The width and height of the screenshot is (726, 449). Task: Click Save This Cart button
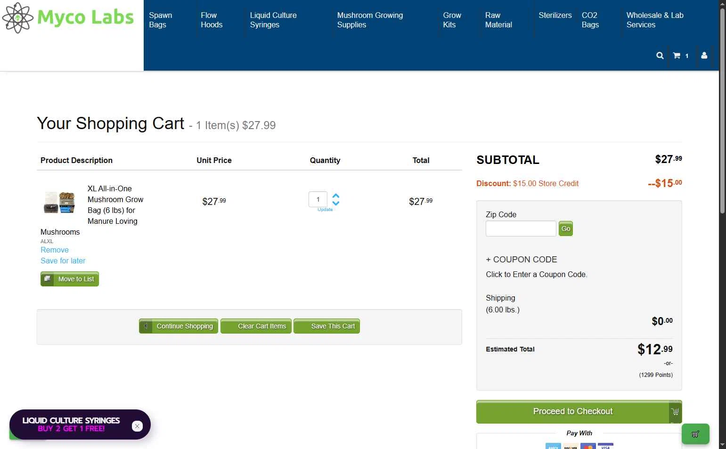point(326,326)
